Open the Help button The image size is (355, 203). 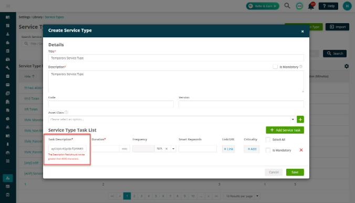(328, 6)
